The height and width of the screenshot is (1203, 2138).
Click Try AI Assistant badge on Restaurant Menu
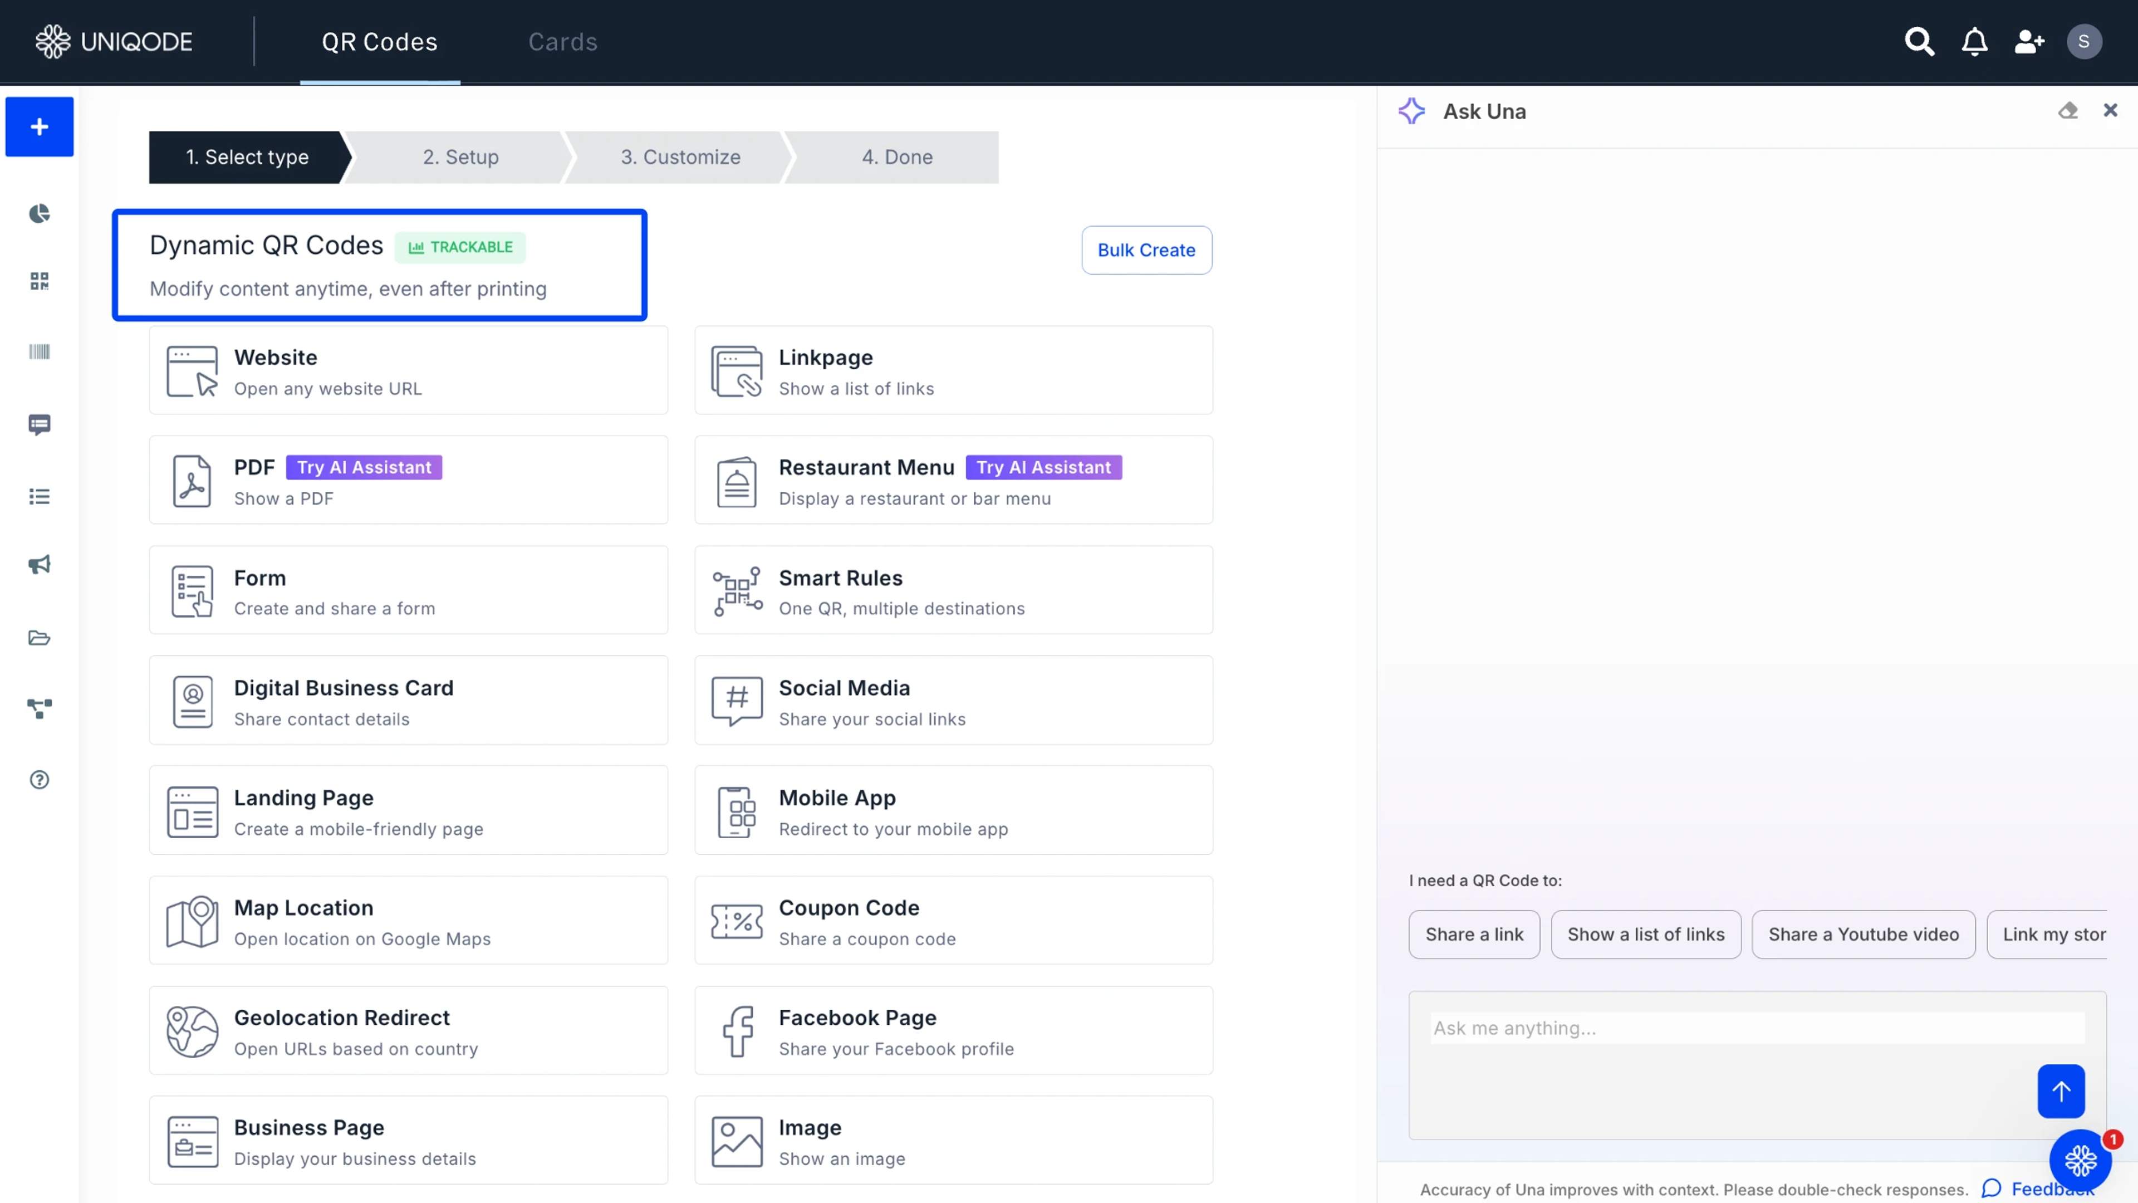point(1043,467)
